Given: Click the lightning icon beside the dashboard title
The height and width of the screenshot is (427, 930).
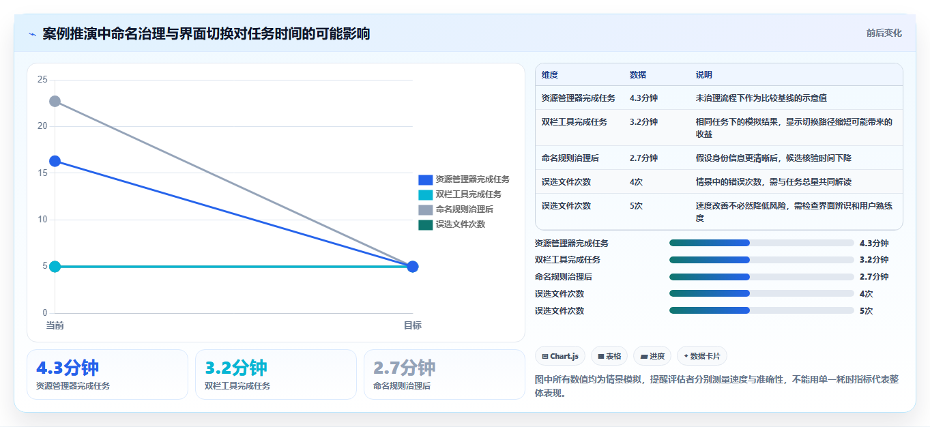Looking at the screenshot, I should point(32,33).
